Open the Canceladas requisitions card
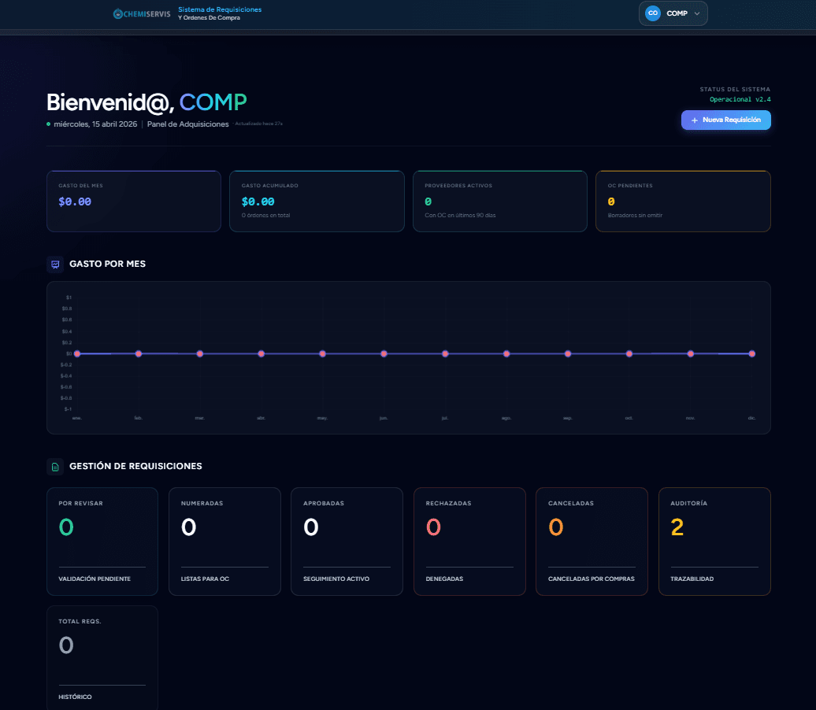 (592, 542)
